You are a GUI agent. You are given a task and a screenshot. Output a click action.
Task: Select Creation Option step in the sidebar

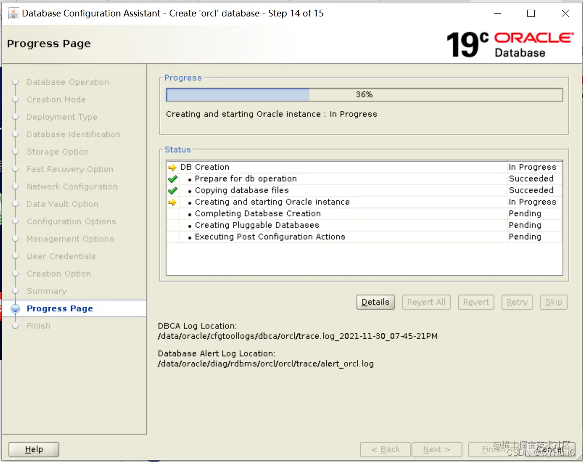(x=58, y=274)
